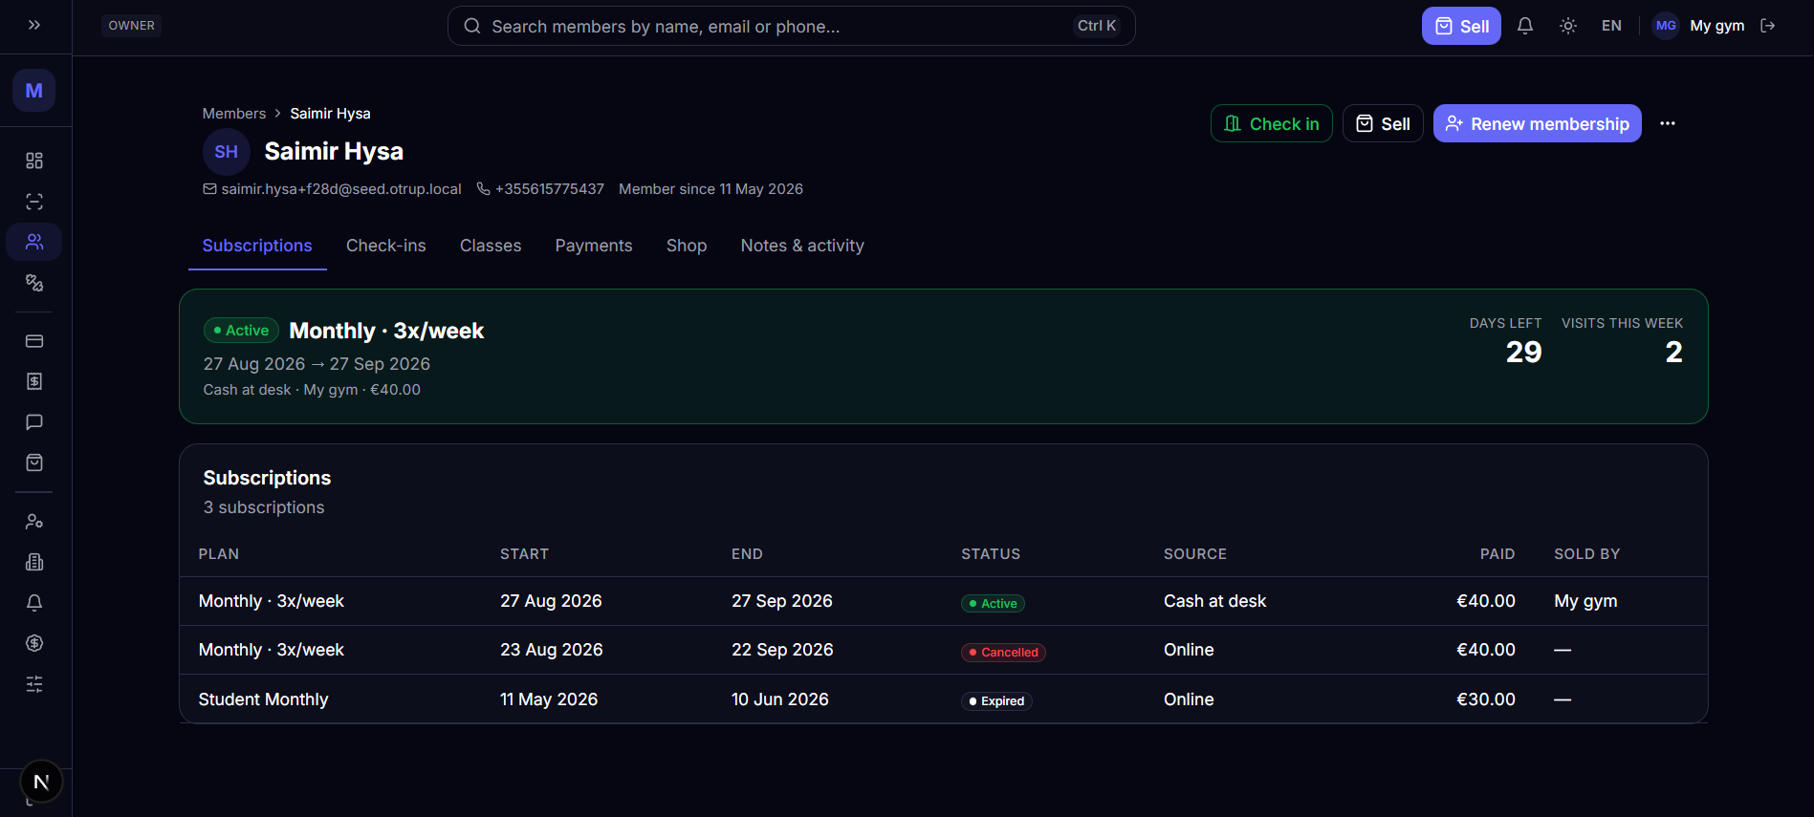Click the member phone number

[550, 189]
